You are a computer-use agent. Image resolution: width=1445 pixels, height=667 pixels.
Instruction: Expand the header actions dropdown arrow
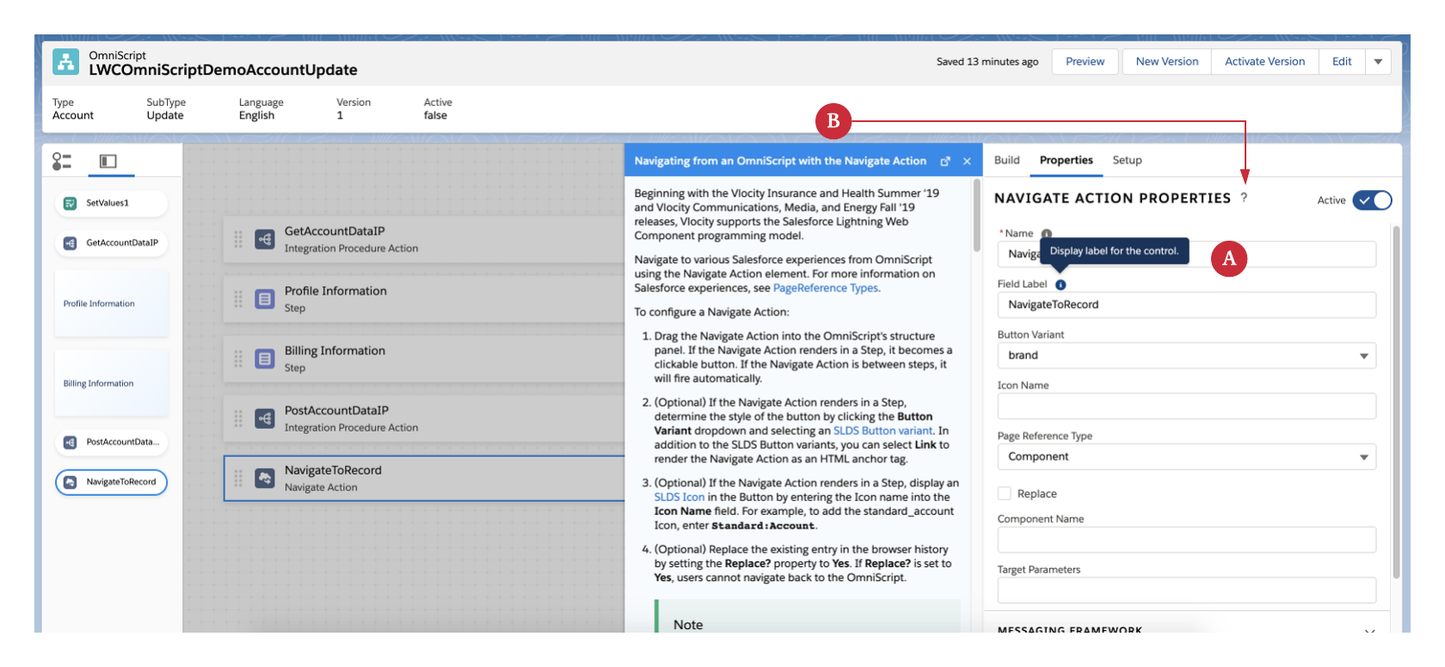[1378, 62]
